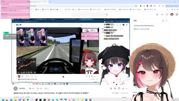Screen dimensions: 179x101
Task: Click the bright green circle taskbar icon
Action: [82, 100]
